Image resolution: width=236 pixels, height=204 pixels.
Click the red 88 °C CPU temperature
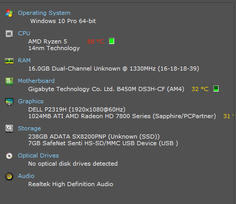pos(96,41)
